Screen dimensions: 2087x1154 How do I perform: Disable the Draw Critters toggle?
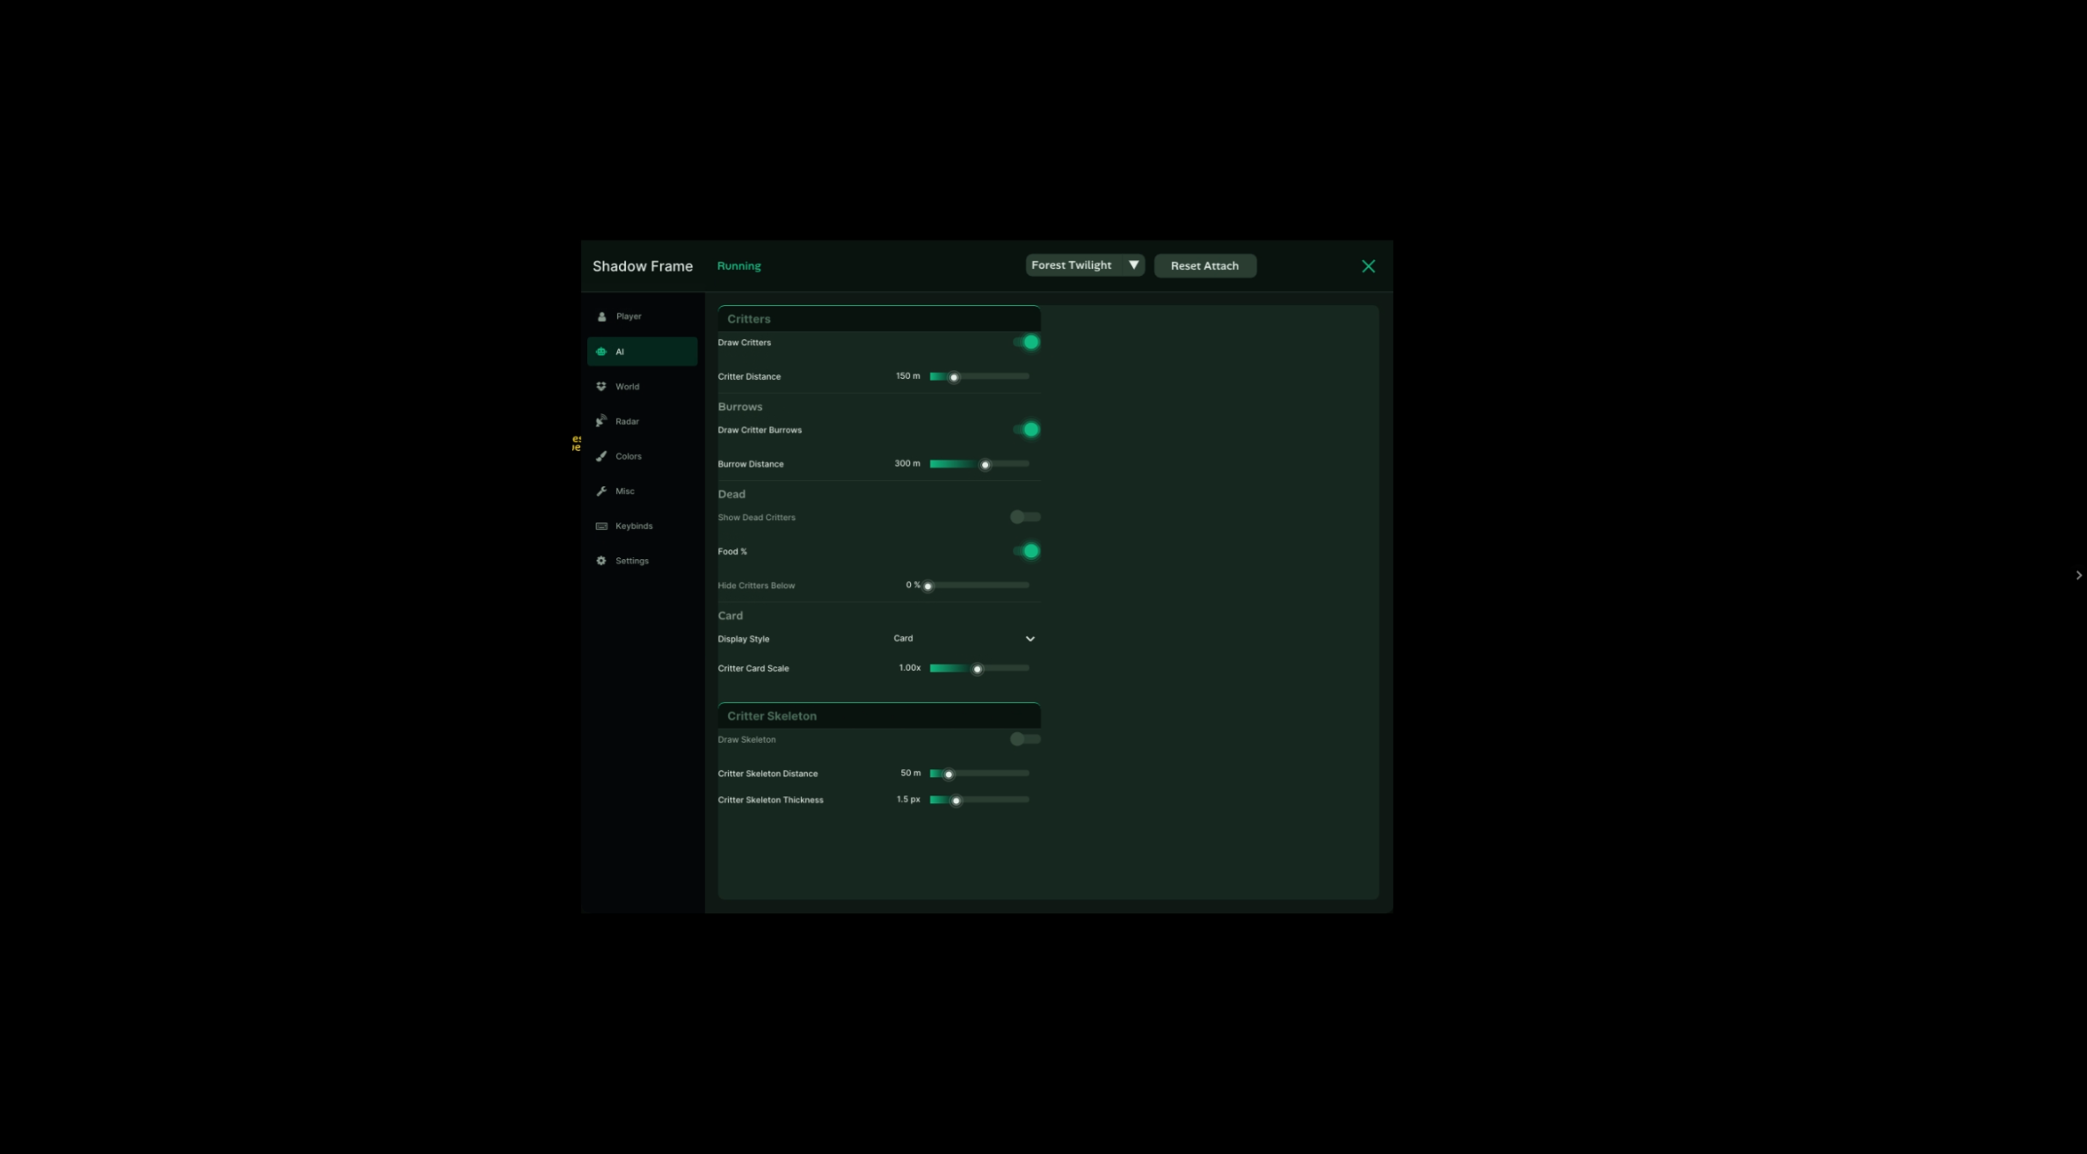(1026, 342)
